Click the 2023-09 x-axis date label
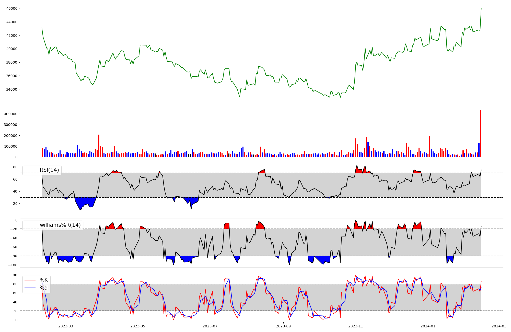This screenshot has width=511, height=332. (283, 326)
